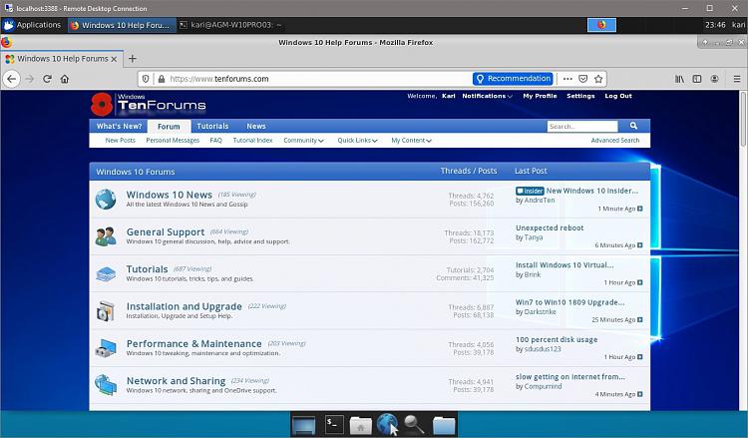The image size is (748, 438).
Task: Open the General Support forum title
Action: coord(165,231)
